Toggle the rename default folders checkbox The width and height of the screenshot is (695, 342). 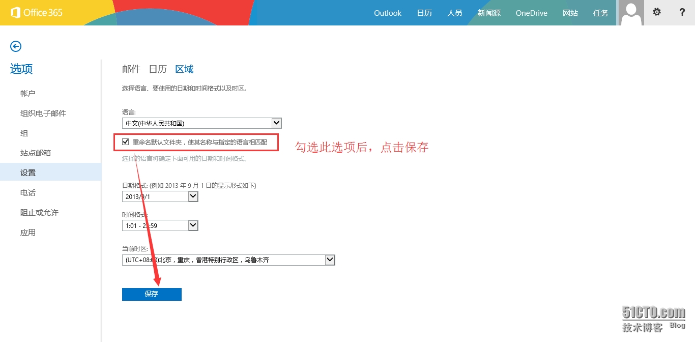click(126, 142)
